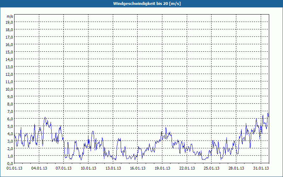Click the 04.01.13 date label
The height and width of the screenshot is (177, 283).
(x=39, y=169)
